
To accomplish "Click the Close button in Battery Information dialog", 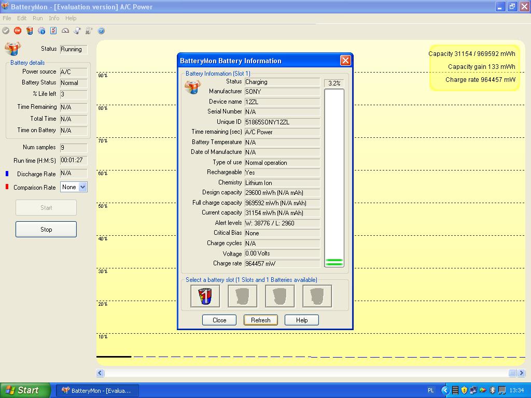I will (219, 320).
